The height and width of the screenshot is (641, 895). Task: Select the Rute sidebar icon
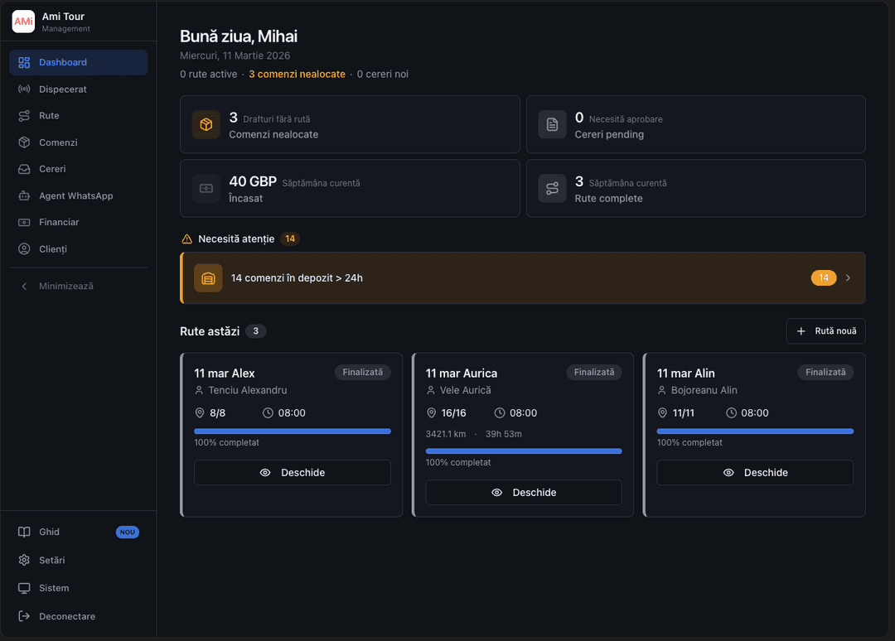click(26, 115)
